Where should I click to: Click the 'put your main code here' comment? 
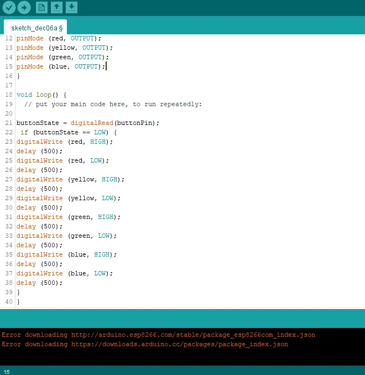click(113, 105)
